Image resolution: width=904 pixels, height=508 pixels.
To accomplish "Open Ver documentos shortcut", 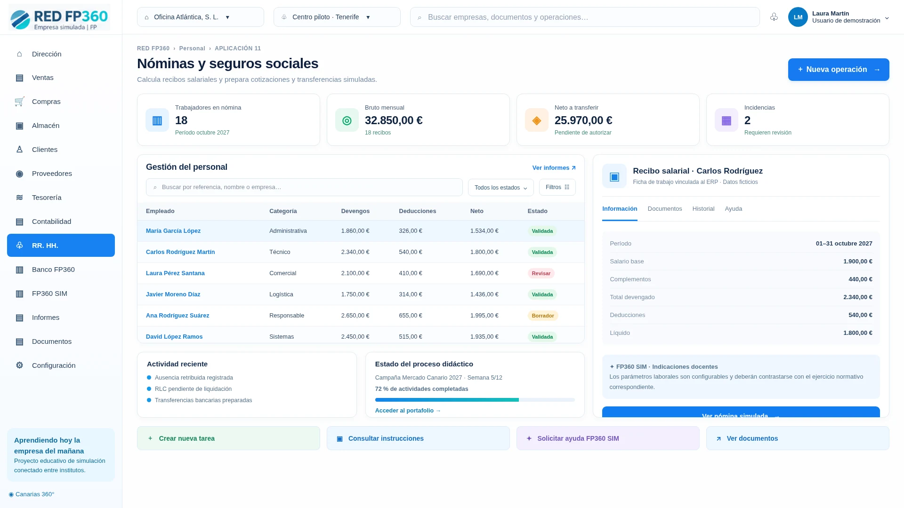I will pyautogui.click(x=798, y=438).
